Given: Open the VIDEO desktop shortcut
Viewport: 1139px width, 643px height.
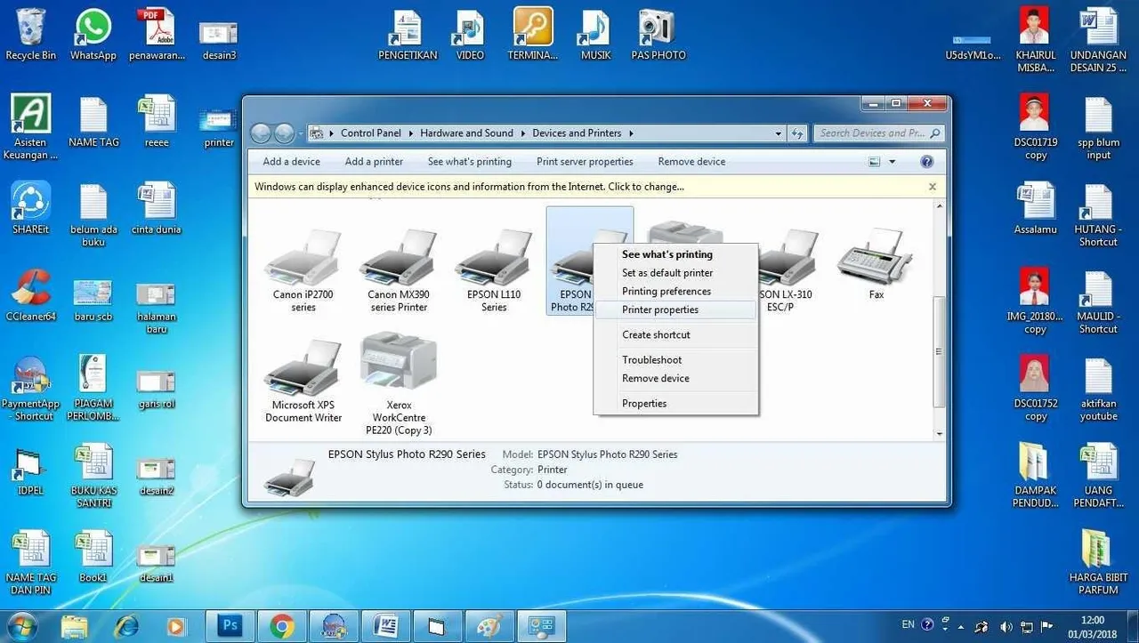Looking at the screenshot, I should pos(470,35).
